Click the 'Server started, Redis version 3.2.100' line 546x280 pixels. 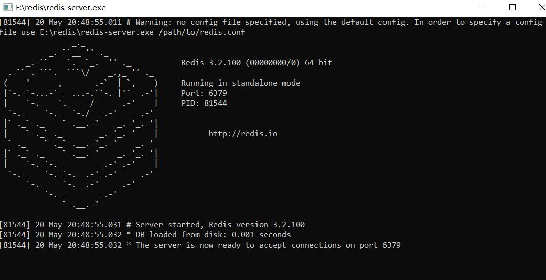tap(152, 225)
